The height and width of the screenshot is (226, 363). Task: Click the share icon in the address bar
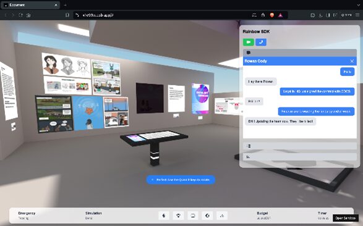(x=263, y=15)
